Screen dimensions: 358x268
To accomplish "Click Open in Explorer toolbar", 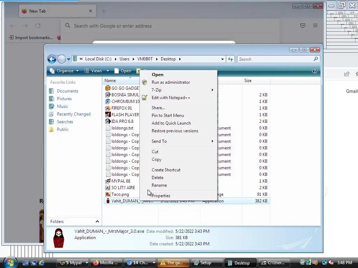I will 123,71.
